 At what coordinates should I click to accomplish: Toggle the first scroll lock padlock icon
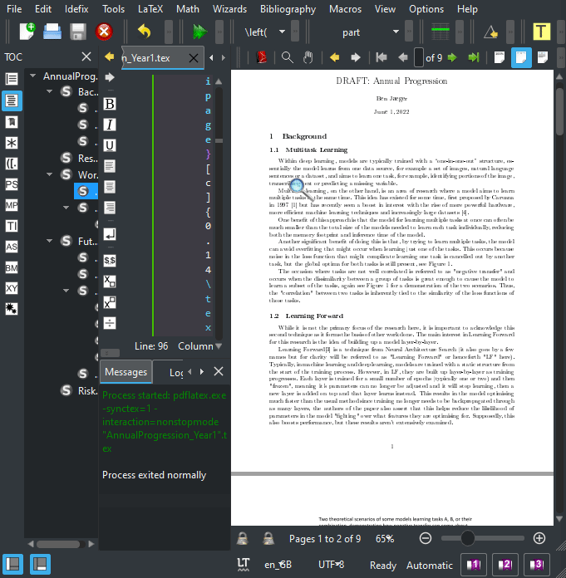(243, 539)
